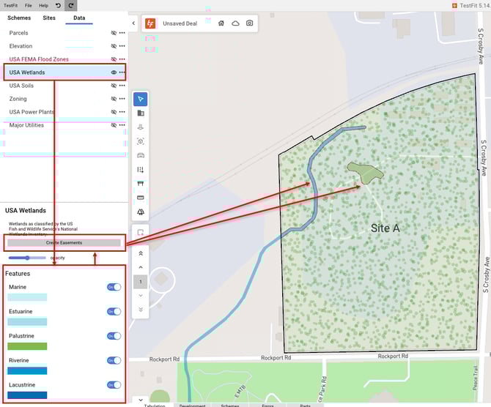Switch to the Schemes tab

point(19,17)
